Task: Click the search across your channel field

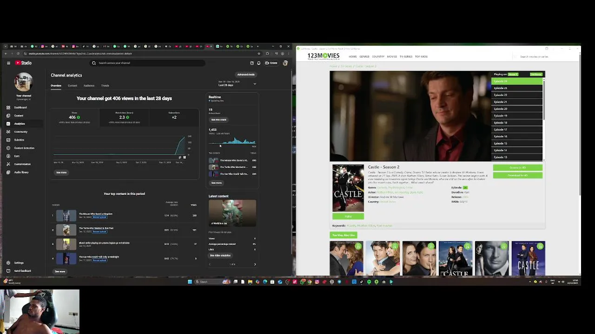Action: pyautogui.click(x=147, y=63)
